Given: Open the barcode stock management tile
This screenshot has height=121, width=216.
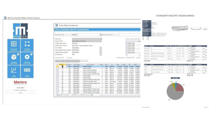Looking at the screenshot, I should (27, 72).
